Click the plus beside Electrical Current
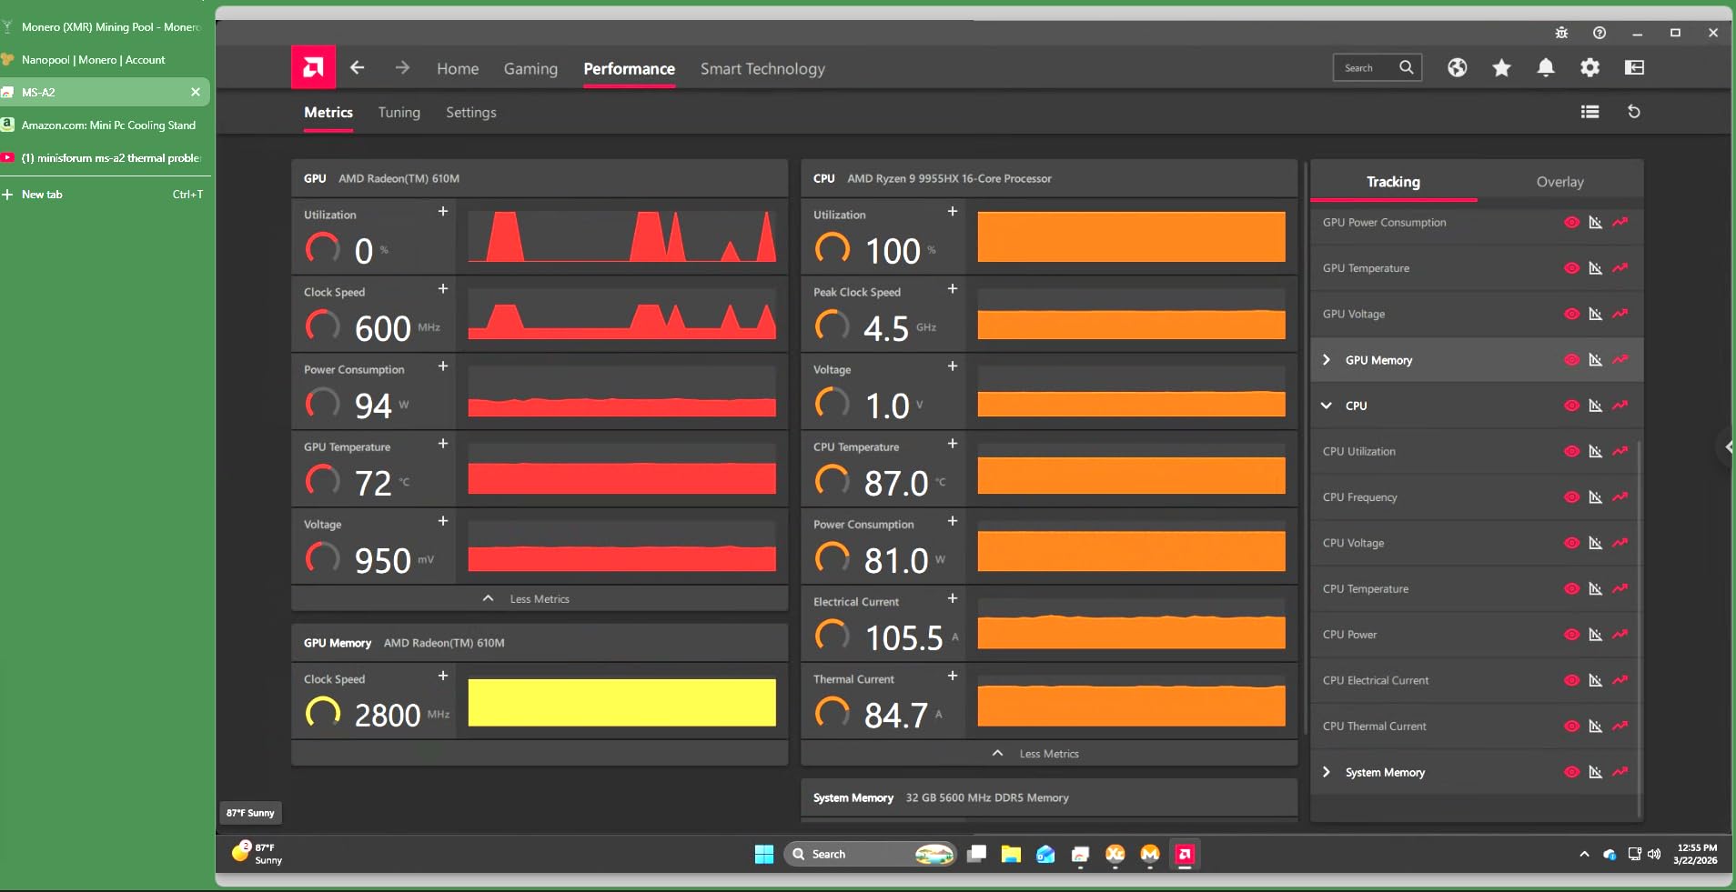Viewport: 1736px width, 892px height. 953,598
